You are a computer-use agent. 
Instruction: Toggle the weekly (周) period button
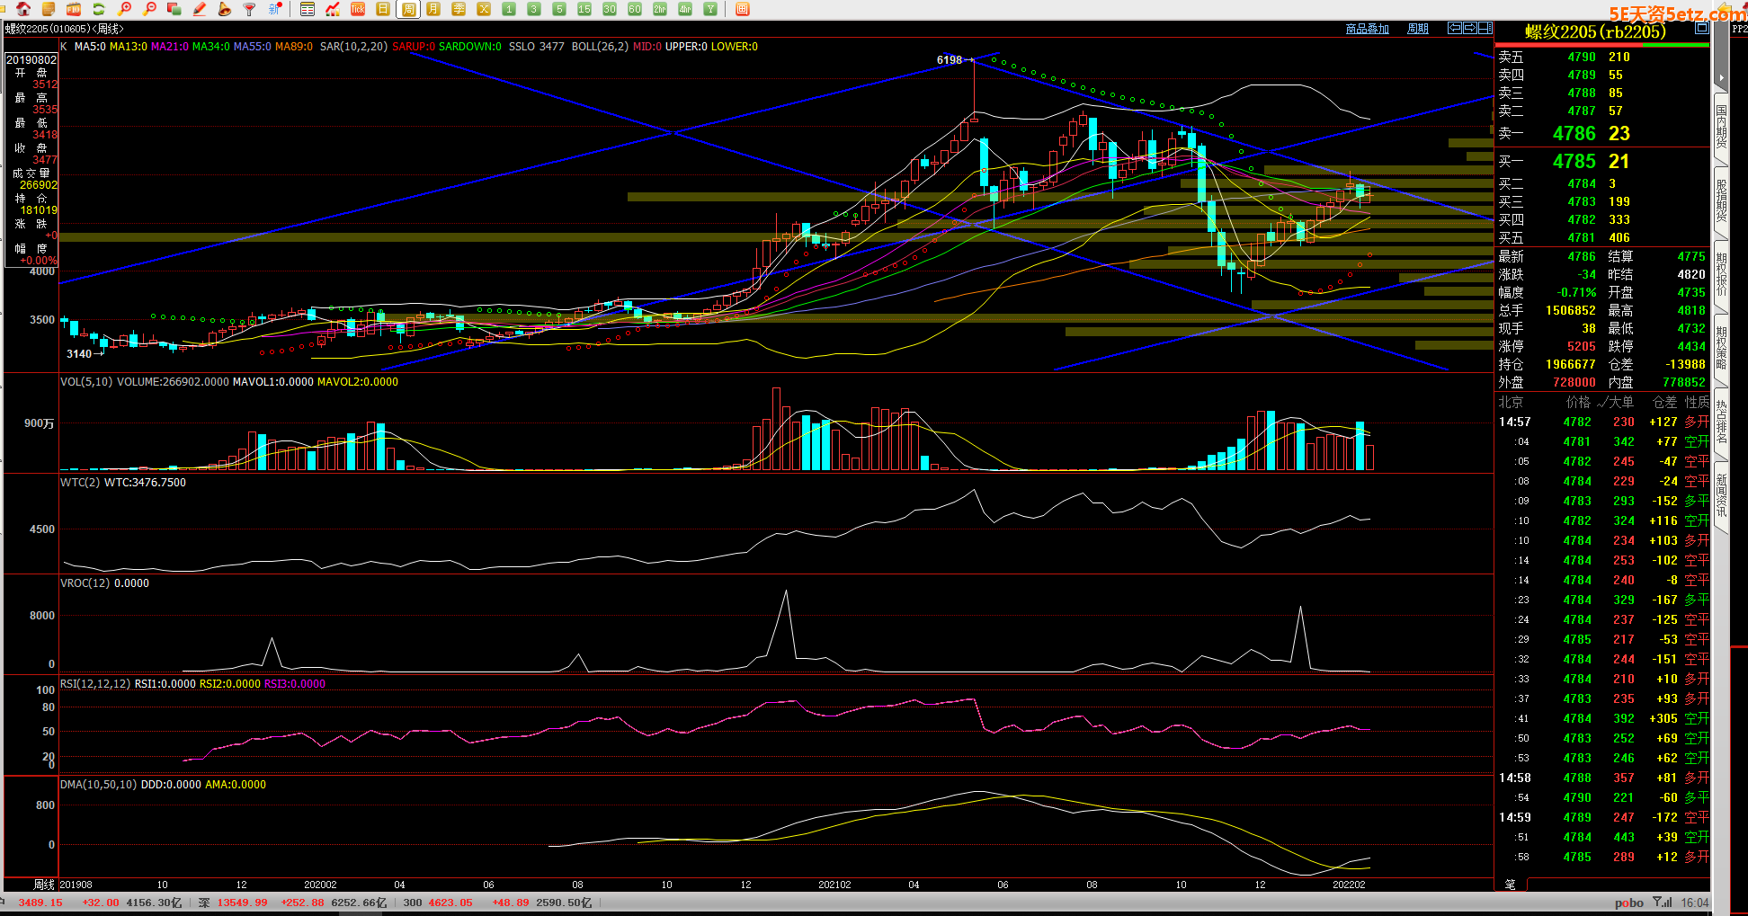[409, 9]
